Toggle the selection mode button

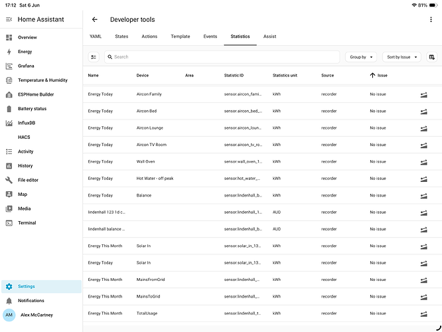click(94, 57)
